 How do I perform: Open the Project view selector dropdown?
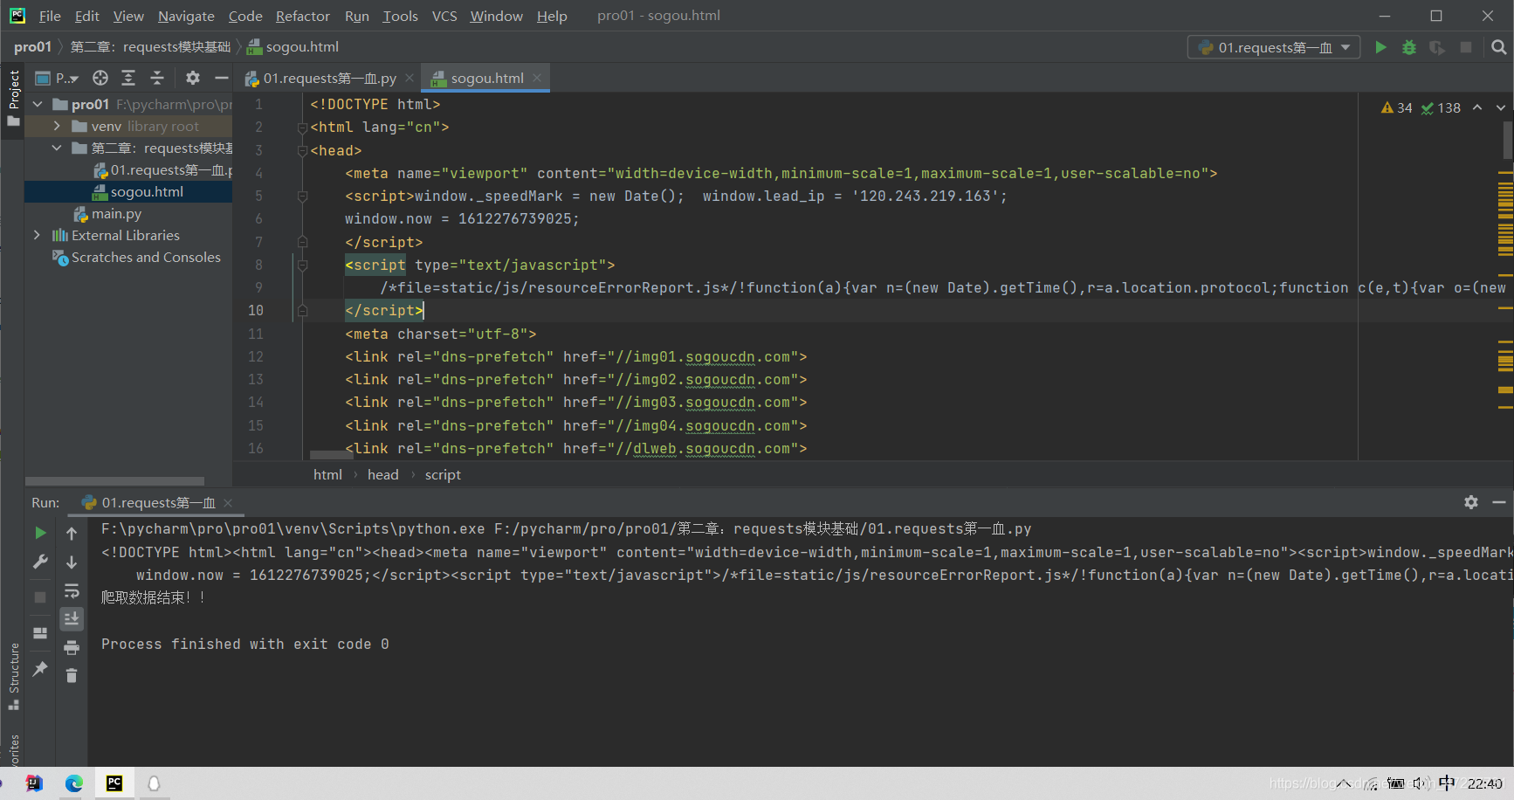[57, 78]
